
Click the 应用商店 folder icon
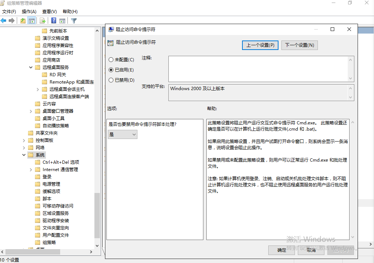tap(38, 60)
